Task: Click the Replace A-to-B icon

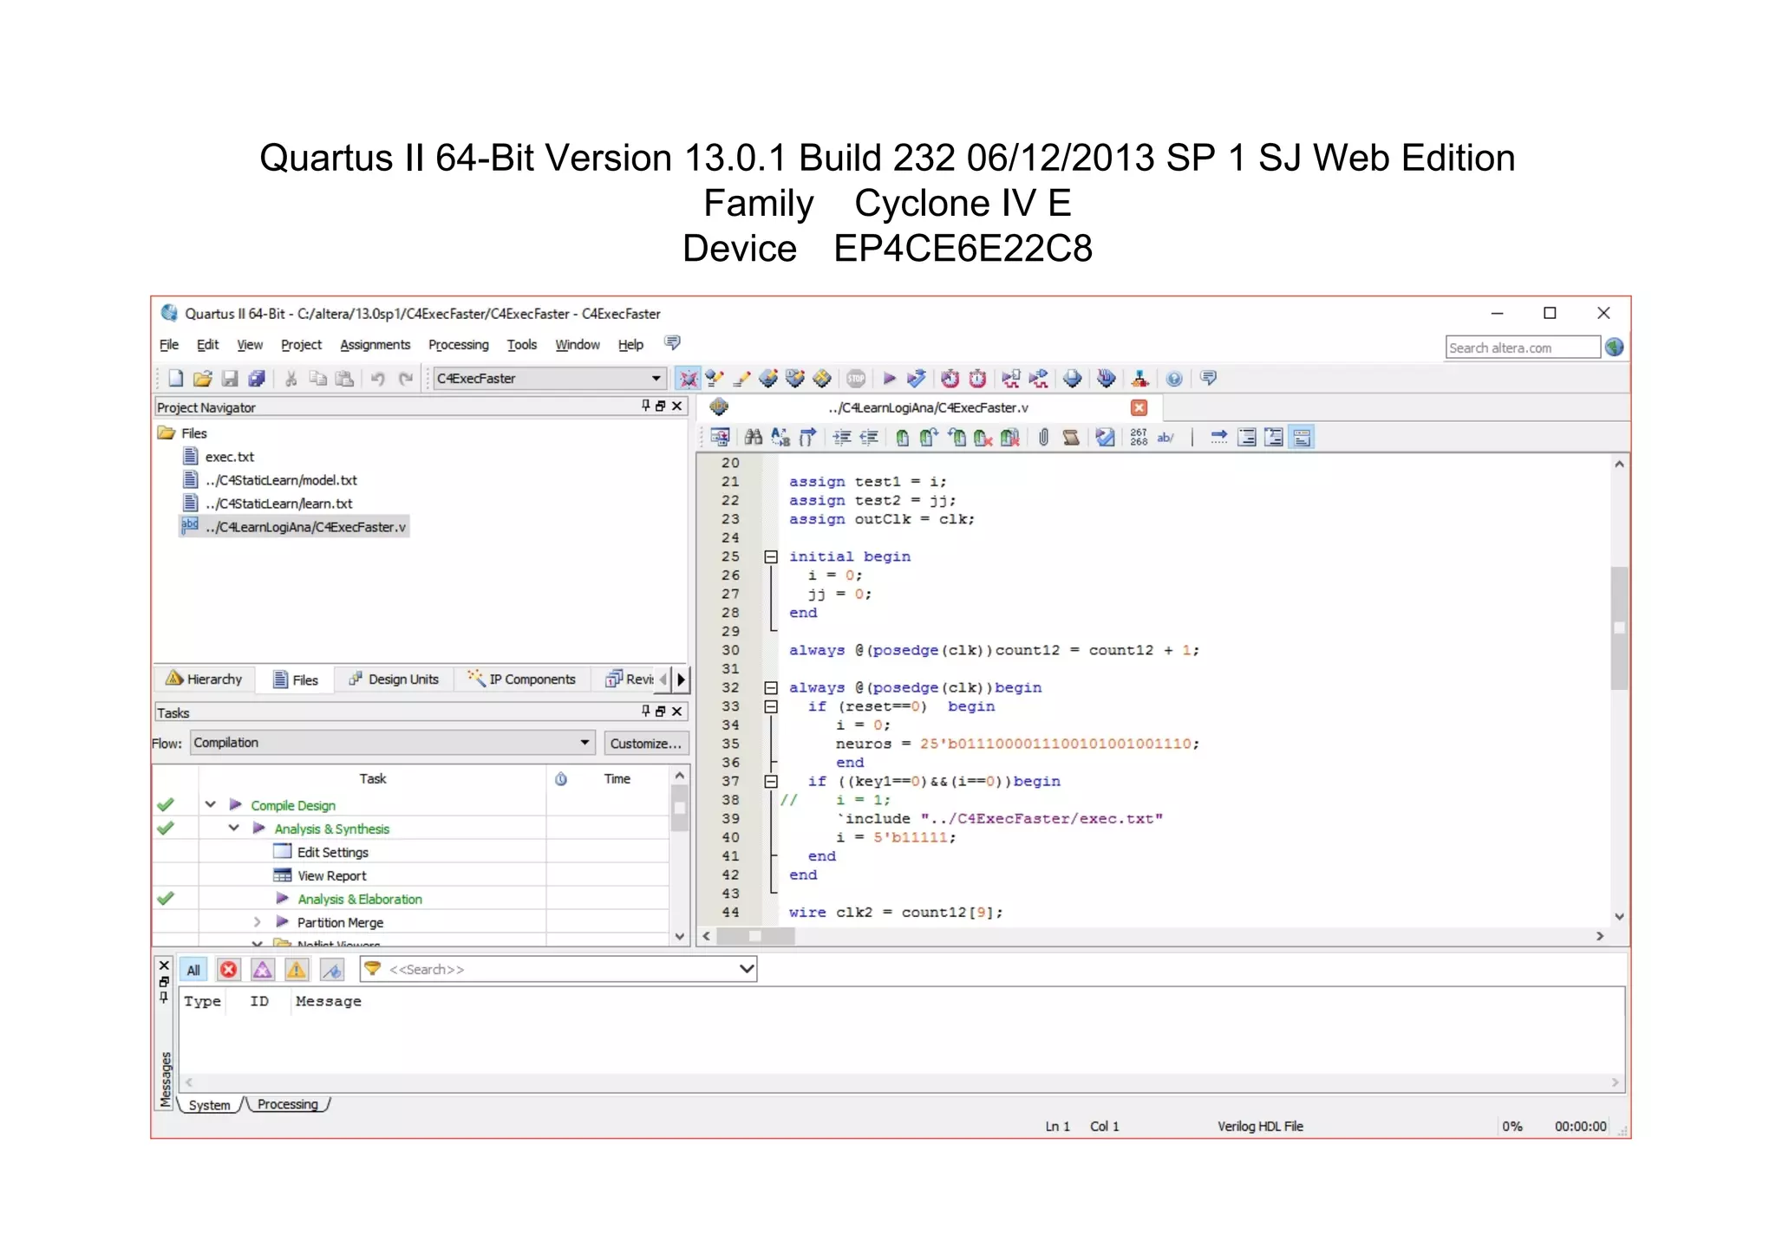Action: (780, 437)
